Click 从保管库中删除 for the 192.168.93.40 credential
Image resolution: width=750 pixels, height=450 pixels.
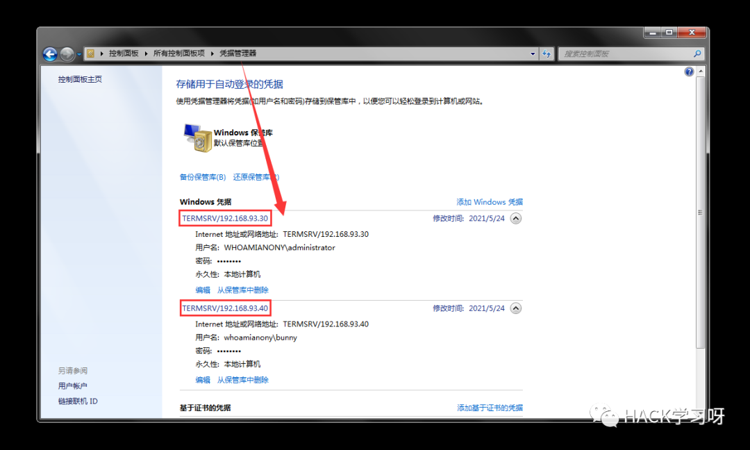(x=243, y=380)
